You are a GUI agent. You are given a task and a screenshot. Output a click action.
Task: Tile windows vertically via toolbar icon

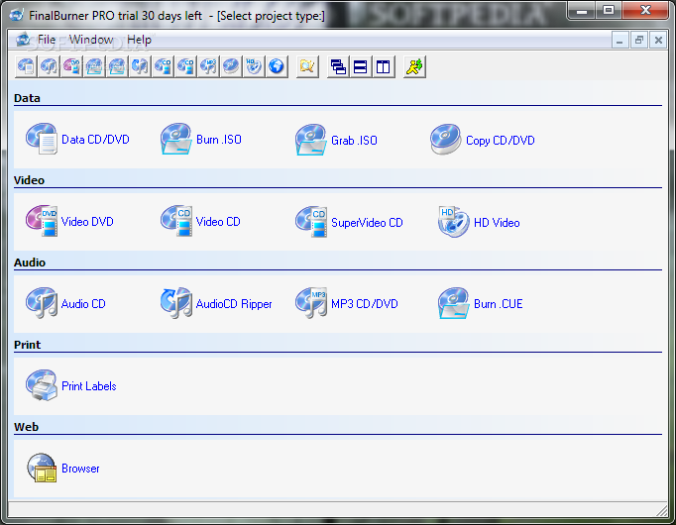coord(384,66)
